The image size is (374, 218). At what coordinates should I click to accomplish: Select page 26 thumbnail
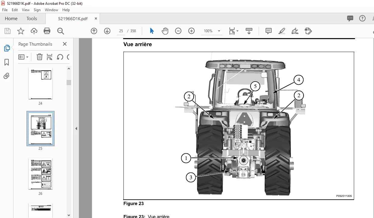(40, 174)
